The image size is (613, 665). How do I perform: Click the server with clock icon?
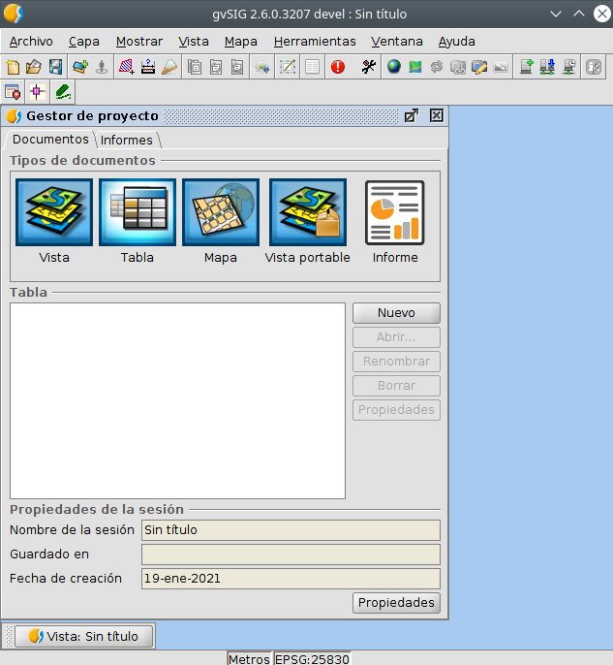coord(569,67)
